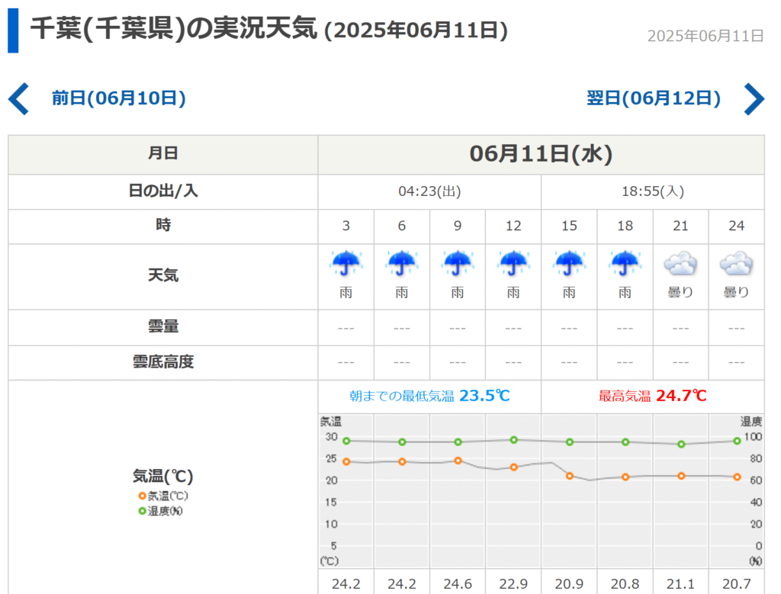Screen dimensions: 781x594
Task: Click the minimum temperature 23.5℃ value
Action: [484, 396]
